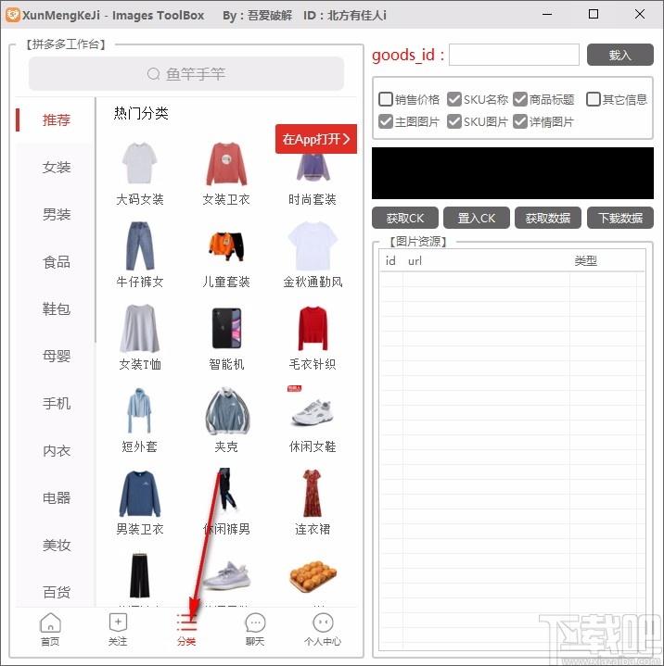
Task: Switch to the 美妆 side tab
Action: tap(57, 545)
